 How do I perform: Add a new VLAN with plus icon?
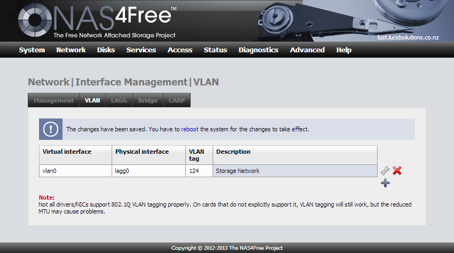point(385,183)
